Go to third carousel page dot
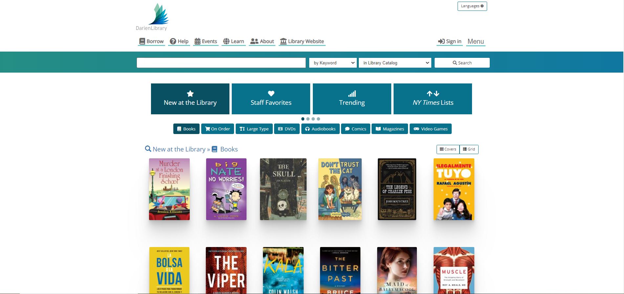 tap(313, 119)
